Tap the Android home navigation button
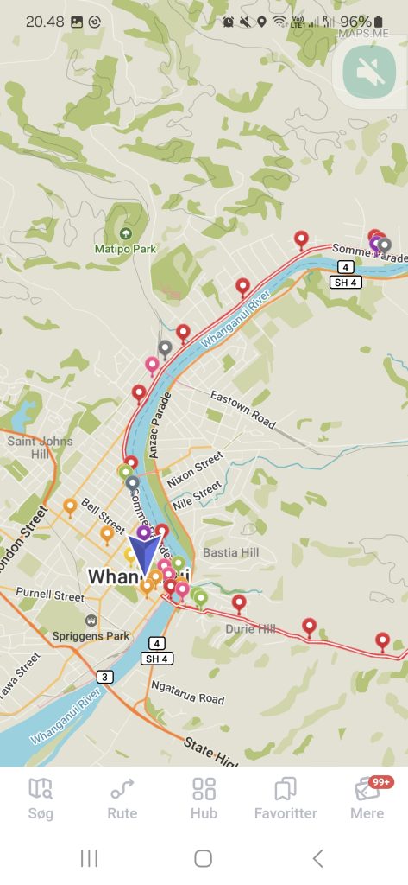 (203, 858)
